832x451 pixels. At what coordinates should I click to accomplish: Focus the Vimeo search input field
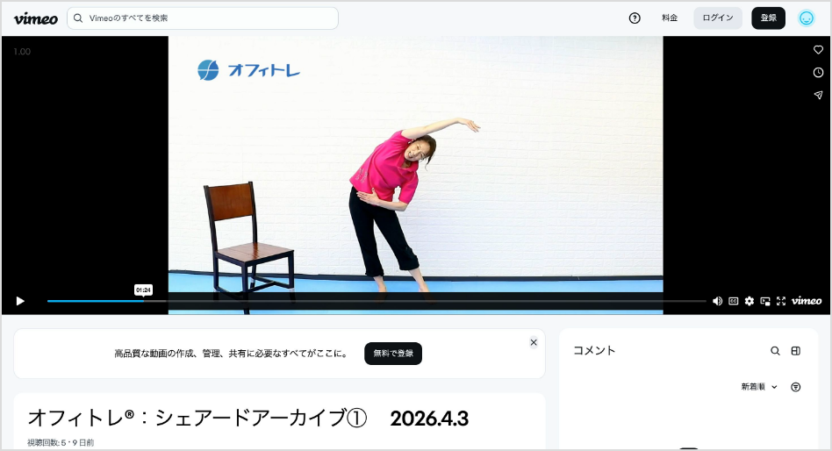(x=203, y=18)
